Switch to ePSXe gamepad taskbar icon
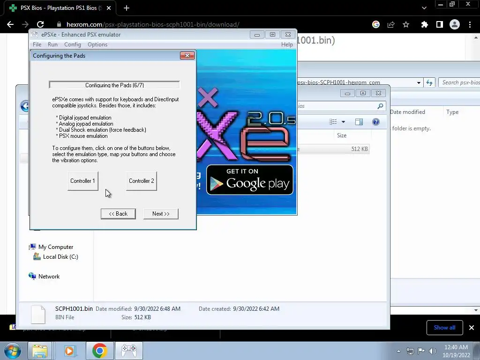480x360 pixels. coord(129,351)
